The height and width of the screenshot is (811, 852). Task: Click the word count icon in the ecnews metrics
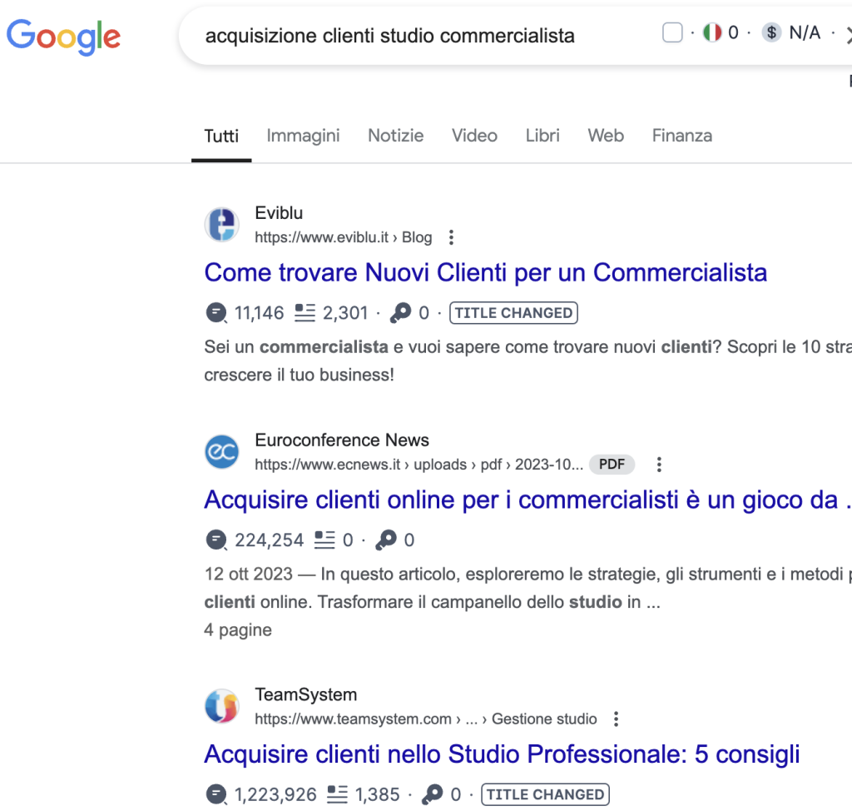[325, 540]
